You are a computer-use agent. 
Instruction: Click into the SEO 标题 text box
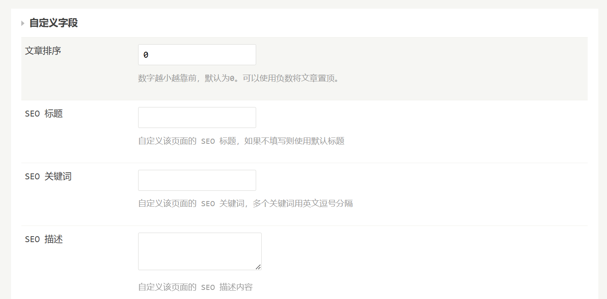197,118
